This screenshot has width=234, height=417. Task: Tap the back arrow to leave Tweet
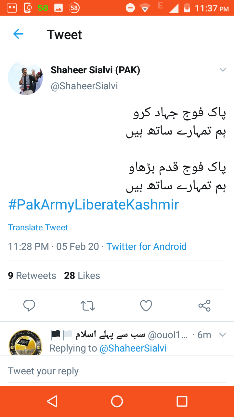pos(18,34)
